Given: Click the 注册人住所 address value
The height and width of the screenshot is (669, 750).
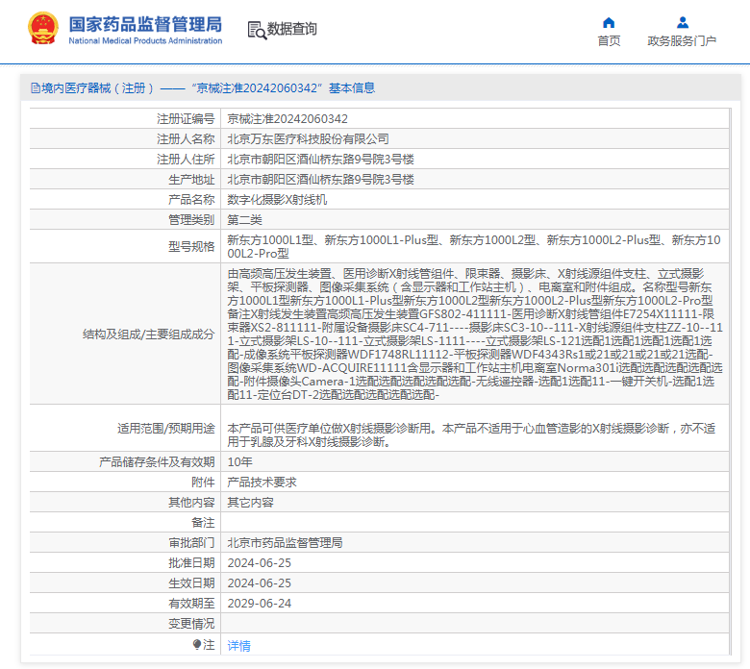Looking at the screenshot, I should [x=320, y=159].
